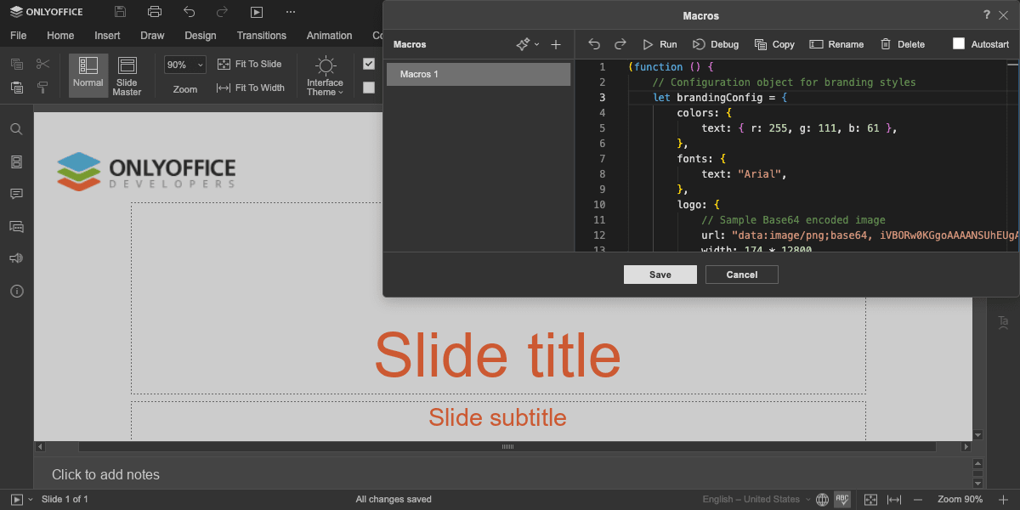Expand the AI sparkle dropdown in Macros
Screen dimensions: 1020x510
[x=528, y=44]
